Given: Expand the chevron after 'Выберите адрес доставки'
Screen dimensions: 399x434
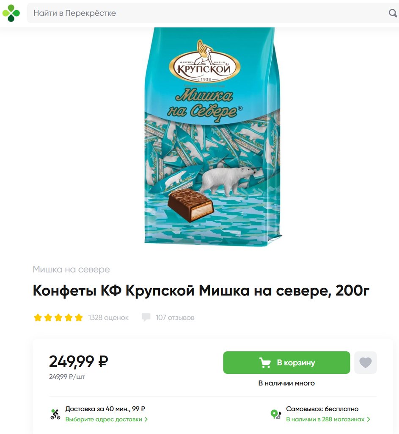Looking at the screenshot, I should [146, 419].
